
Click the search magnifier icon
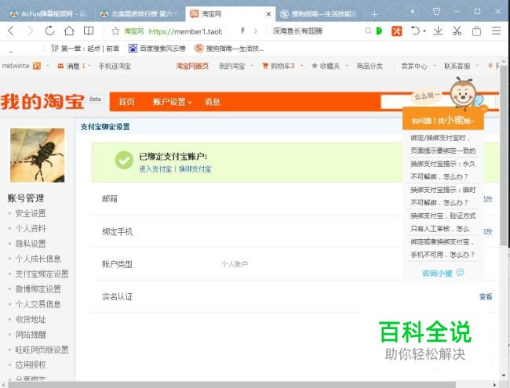367,31
